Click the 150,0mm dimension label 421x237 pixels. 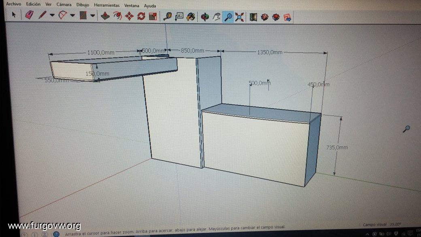pyautogui.click(x=97, y=74)
